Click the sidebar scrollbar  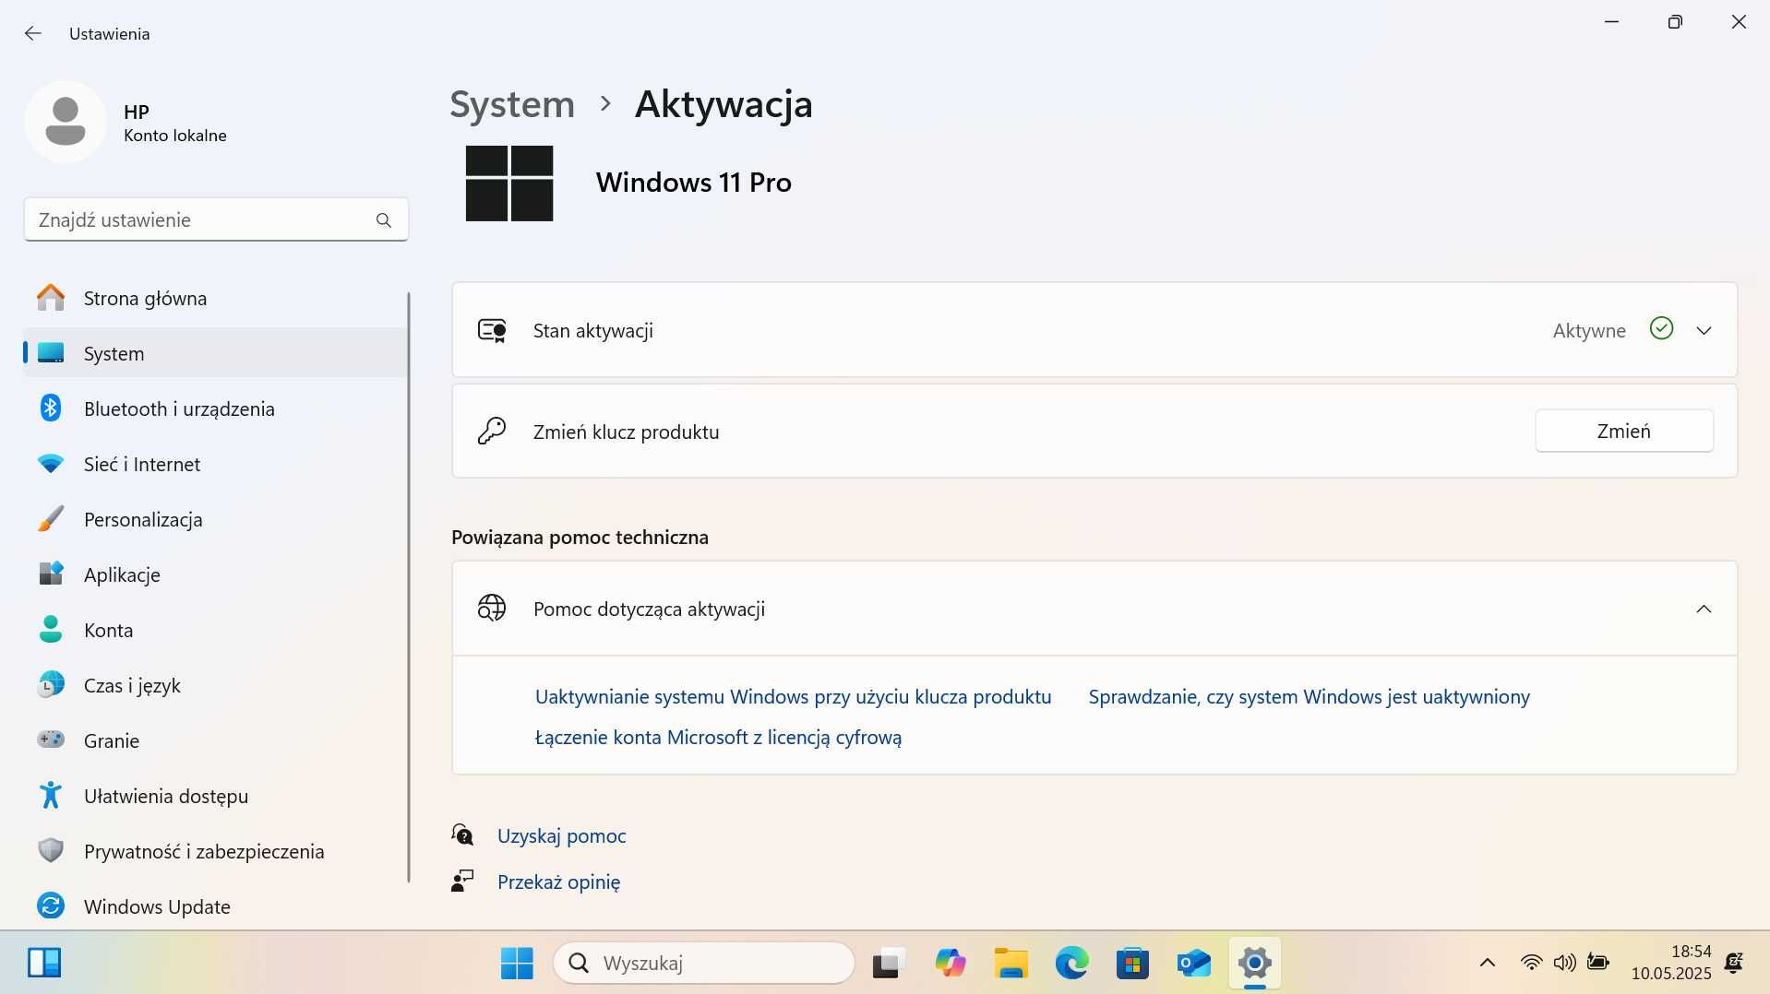click(408, 586)
